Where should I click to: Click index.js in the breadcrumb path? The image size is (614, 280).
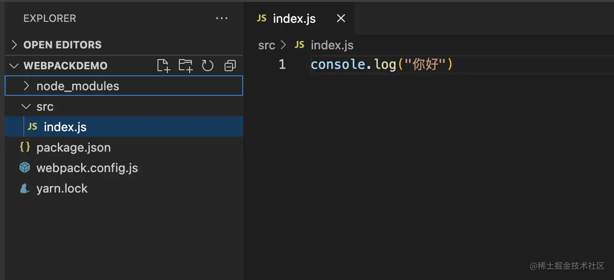pos(332,45)
